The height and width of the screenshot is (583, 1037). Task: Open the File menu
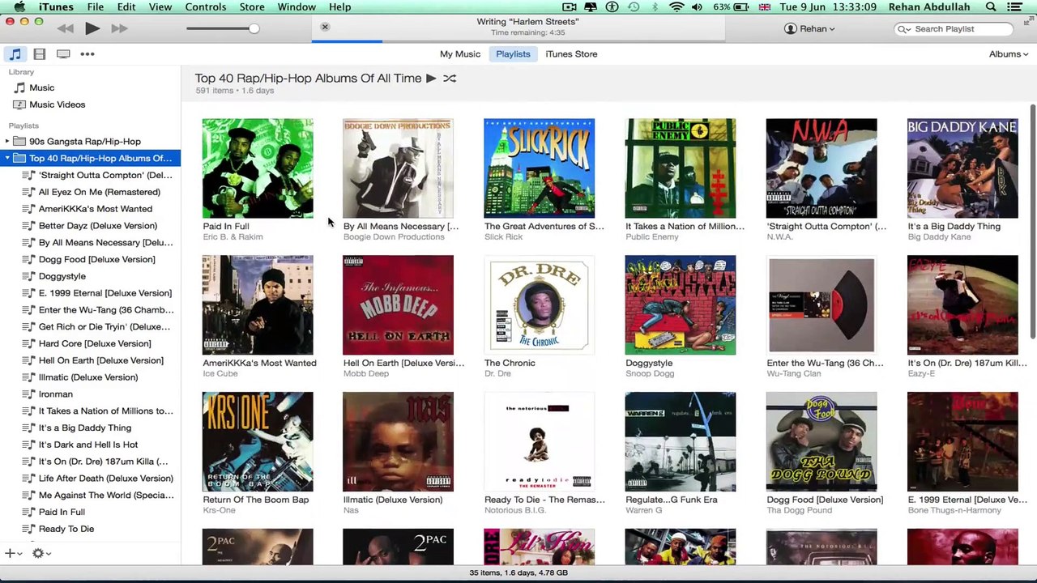[x=95, y=7]
